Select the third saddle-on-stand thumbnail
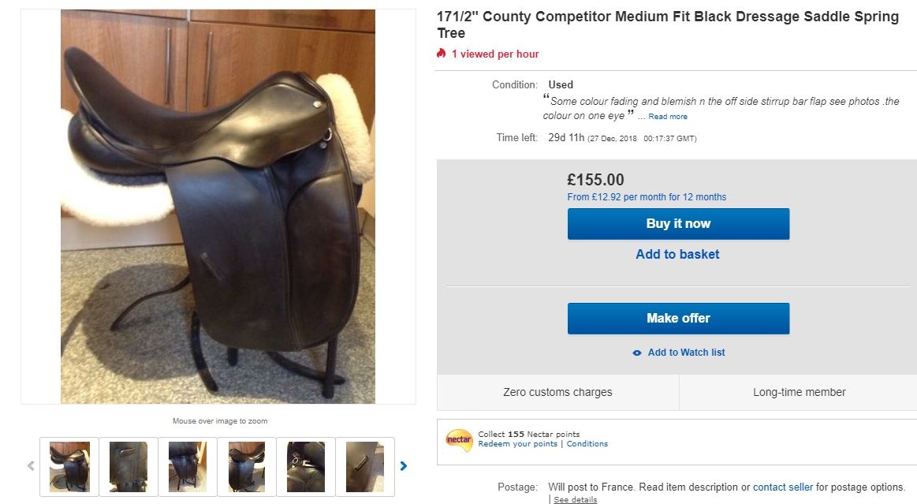The width and height of the screenshot is (917, 504). click(188, 467)
